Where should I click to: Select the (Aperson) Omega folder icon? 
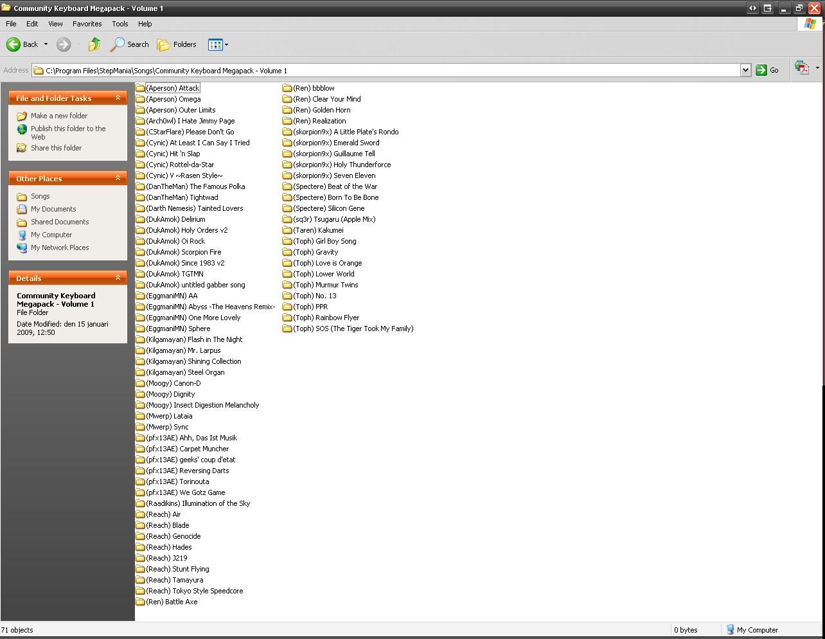[x=140, y=99]
